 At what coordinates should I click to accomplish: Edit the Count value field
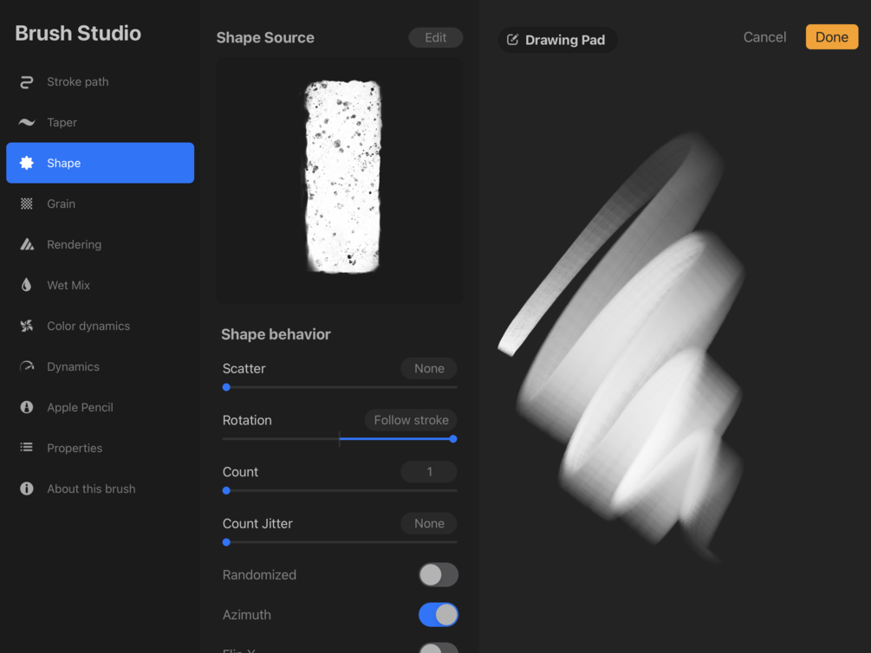click(x=429, y=471)
